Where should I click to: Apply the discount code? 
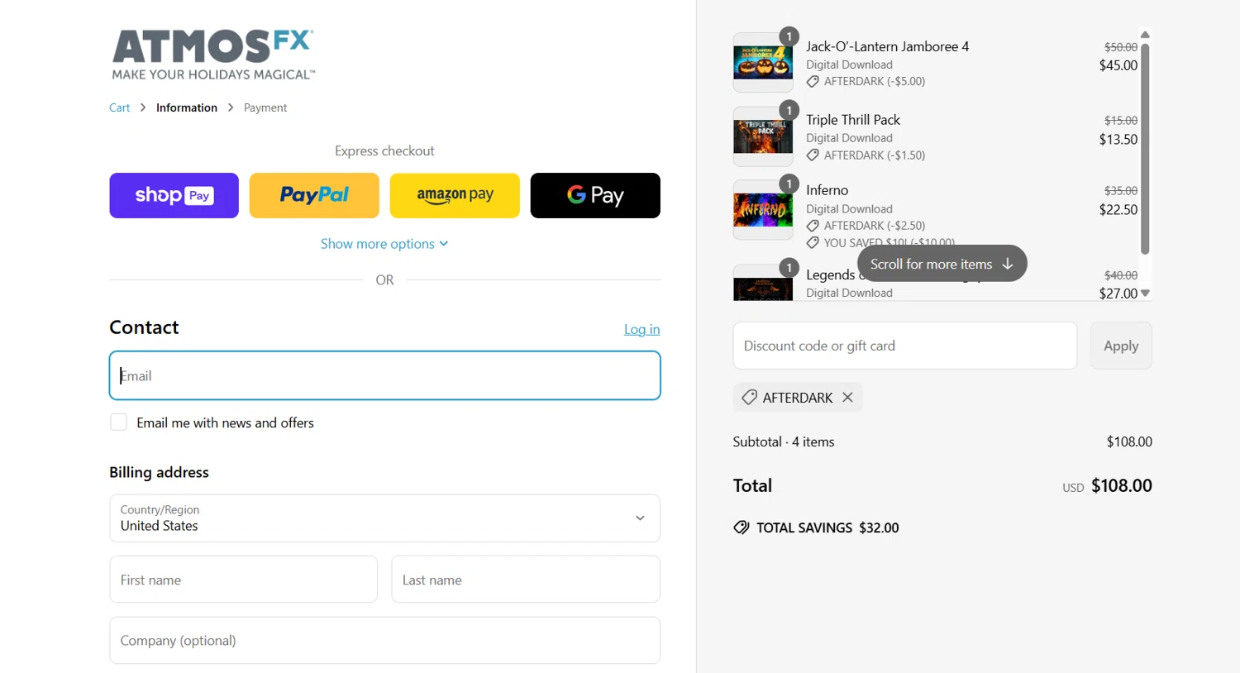(1121, 346)
